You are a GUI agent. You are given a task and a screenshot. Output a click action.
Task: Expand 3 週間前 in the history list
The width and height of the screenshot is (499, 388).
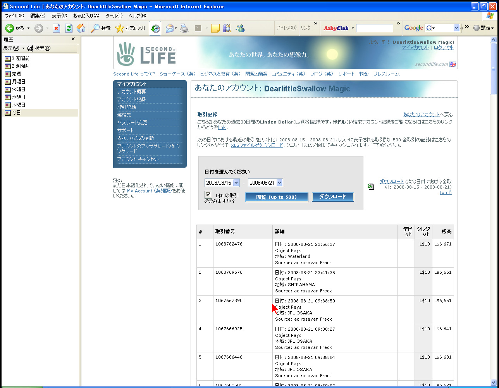[x=17, y=58]
